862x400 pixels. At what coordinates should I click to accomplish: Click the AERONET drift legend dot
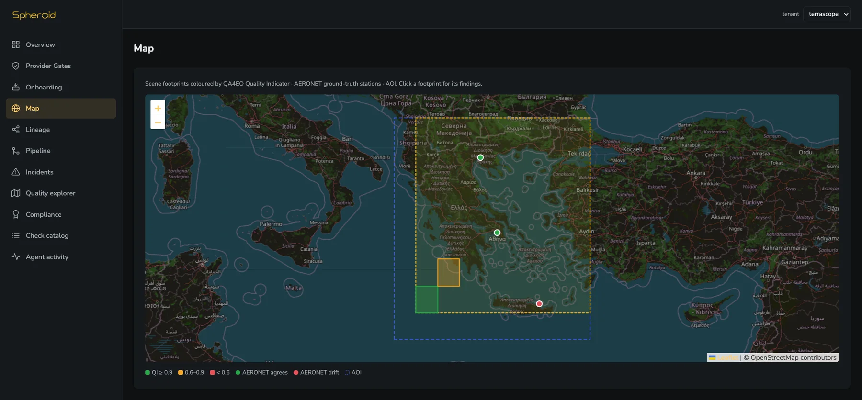tap(296, 372)
